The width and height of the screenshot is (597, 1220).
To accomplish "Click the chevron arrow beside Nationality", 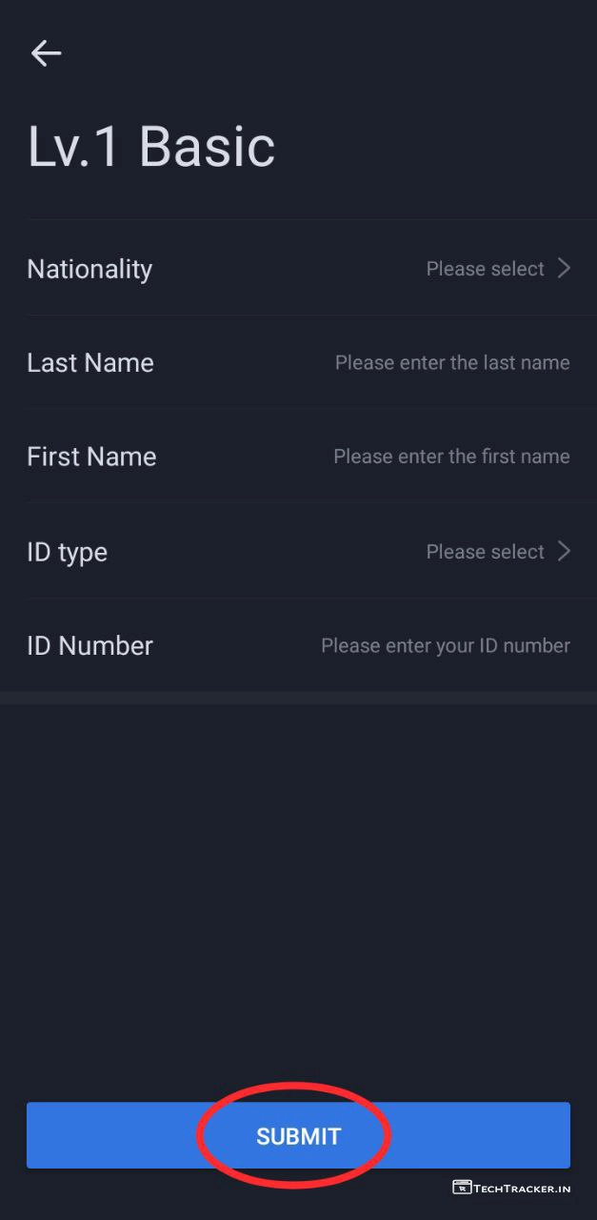I will (x=564, y=269).
